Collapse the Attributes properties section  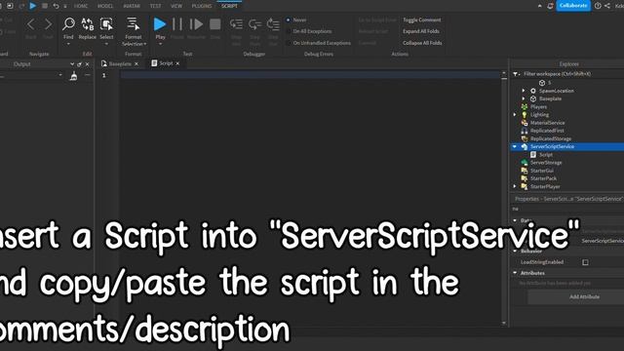(x=515, y=273)
